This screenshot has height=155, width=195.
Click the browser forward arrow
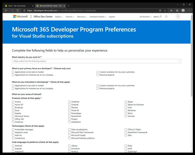pos(12,11)
